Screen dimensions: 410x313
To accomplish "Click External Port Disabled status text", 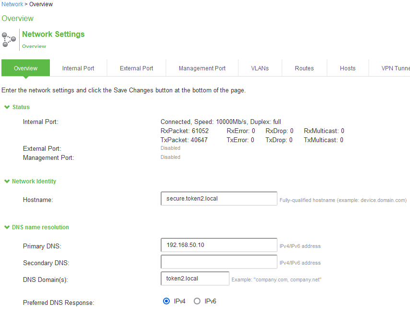I will click(170, 148).
